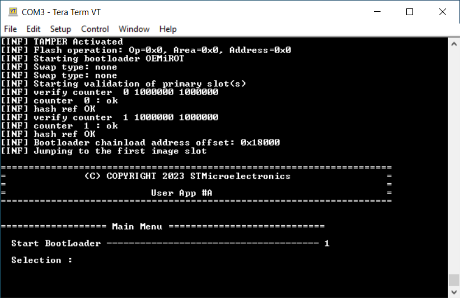Click 'Flash operation: Op=0x0' log line
Screen dimensions: 460x298
[x=146, y=50]
